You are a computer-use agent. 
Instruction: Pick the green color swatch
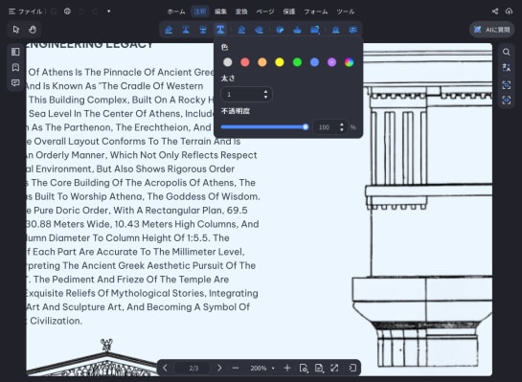297,62
